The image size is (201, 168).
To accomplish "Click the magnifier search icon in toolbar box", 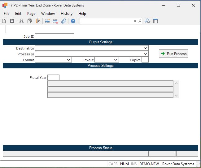I will click(140, 21).
